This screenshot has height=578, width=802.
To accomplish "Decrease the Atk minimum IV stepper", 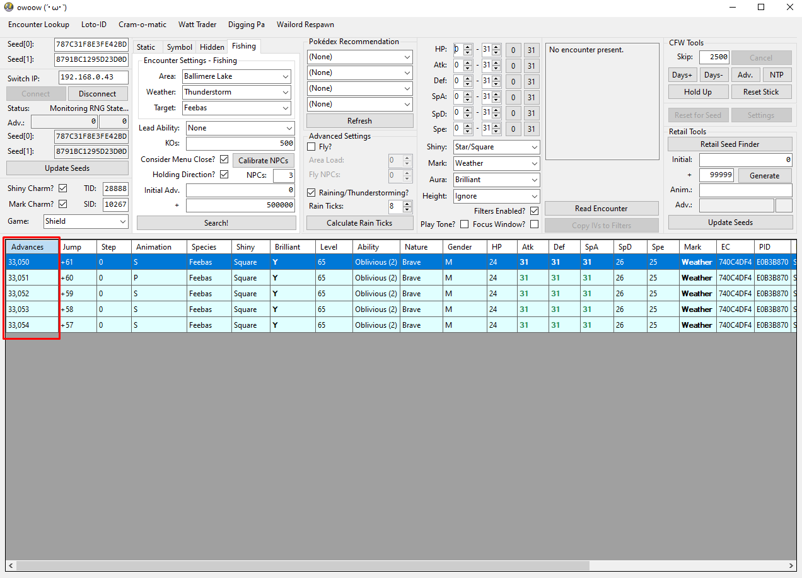I will point(467,68).
